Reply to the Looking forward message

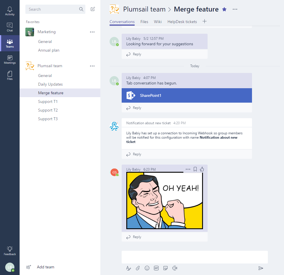[x=134, y=54]
